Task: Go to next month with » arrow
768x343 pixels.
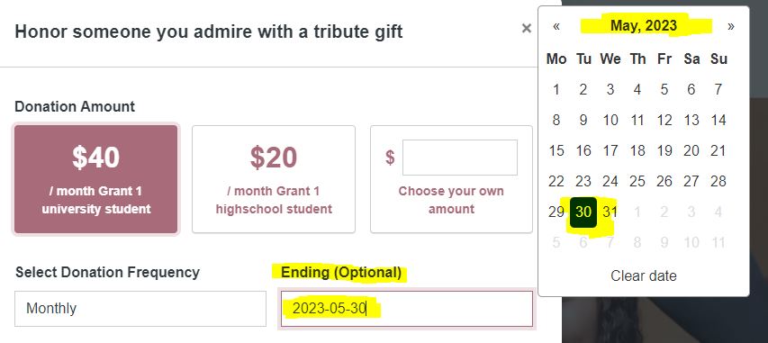Action: [731, 26]
